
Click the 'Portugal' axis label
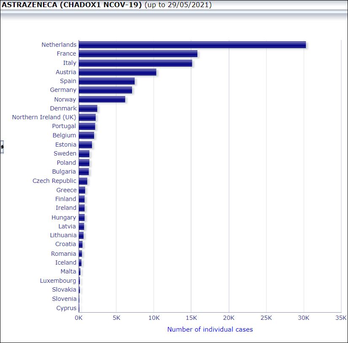pyautogui.click(x=64, y=126)
